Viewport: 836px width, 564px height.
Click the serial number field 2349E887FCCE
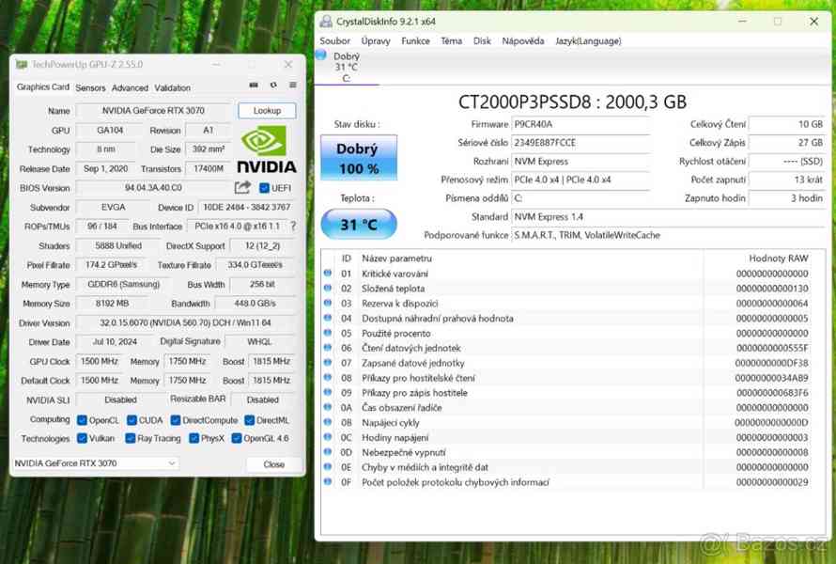[581, 143]
